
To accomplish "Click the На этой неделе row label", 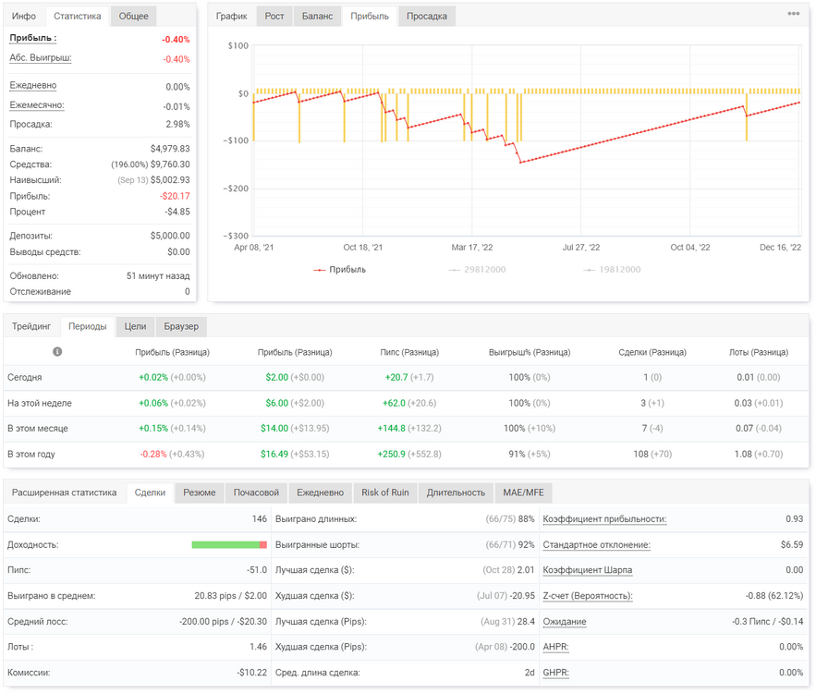I will tap(40, 403).
